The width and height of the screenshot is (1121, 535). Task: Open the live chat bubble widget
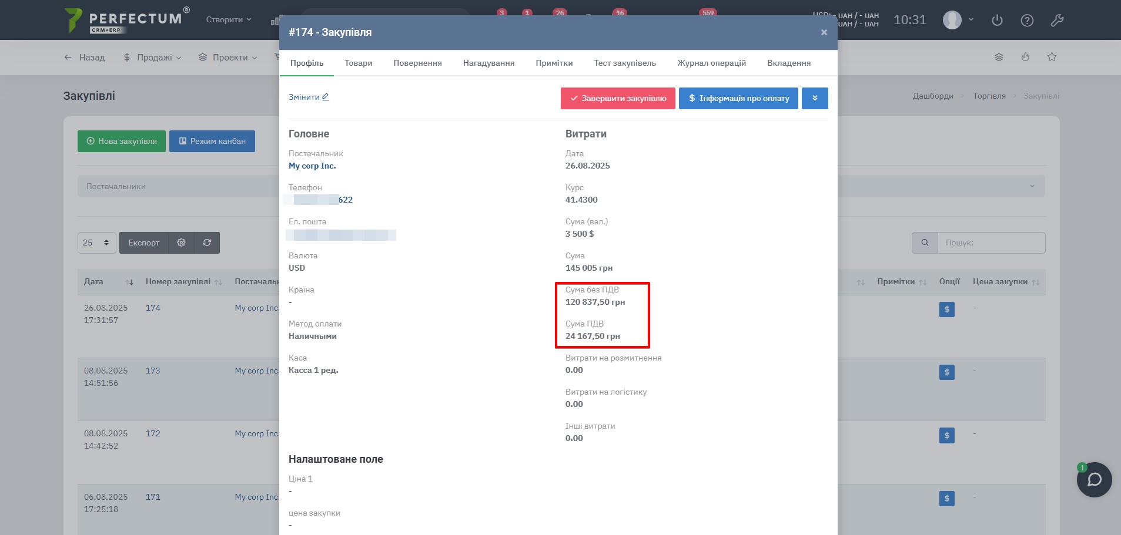[1094, 480]
